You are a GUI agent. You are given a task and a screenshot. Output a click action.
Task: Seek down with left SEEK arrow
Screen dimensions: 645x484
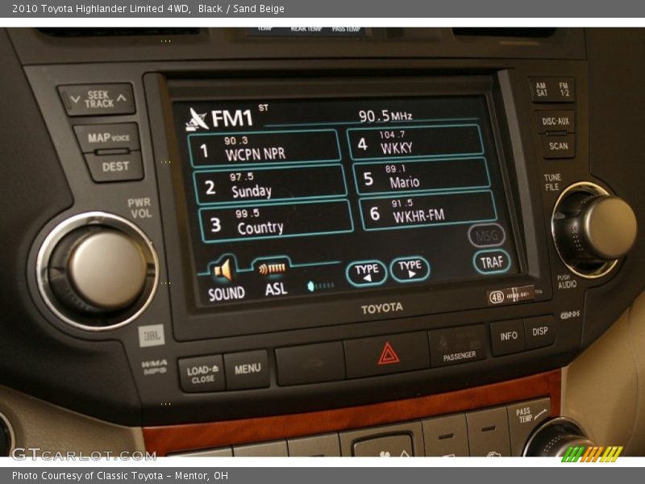(75, 99)
